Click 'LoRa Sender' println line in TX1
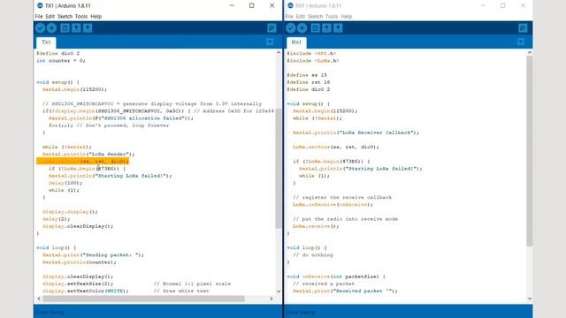 88,154
